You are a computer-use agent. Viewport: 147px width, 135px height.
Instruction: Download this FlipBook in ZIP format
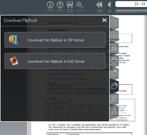click(x=55, y=40)
